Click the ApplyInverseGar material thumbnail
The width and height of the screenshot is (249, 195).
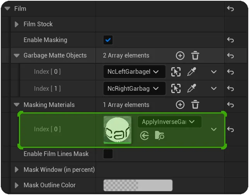[x=118, y=130]
